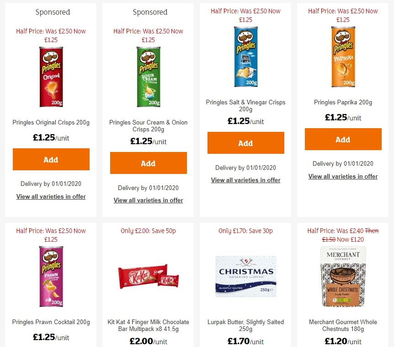
Task: Add Pringles Sour Cream & Onion Crisps
Action: coord(148,163)
